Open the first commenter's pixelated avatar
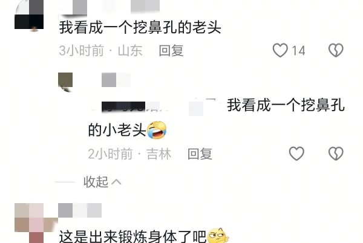Image resolution: width=363 pixels, height=243 pixels. pos(29,15)
